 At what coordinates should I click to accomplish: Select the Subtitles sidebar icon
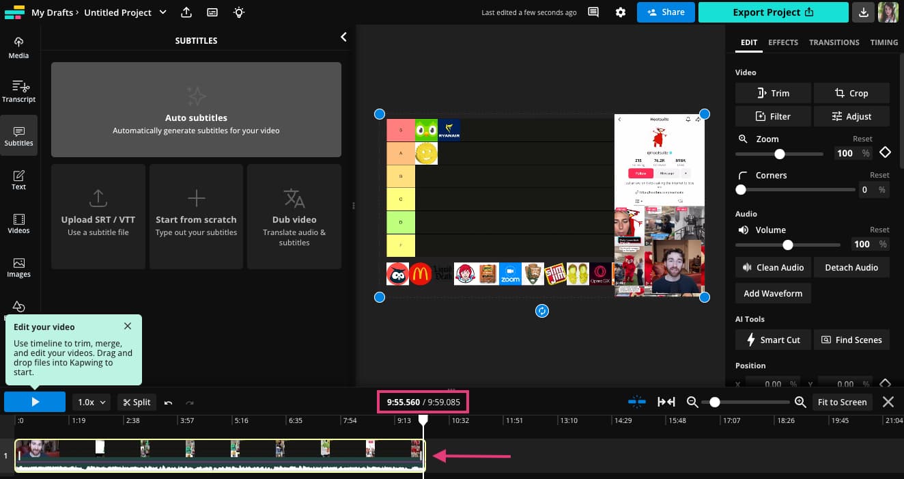[18, 135]
